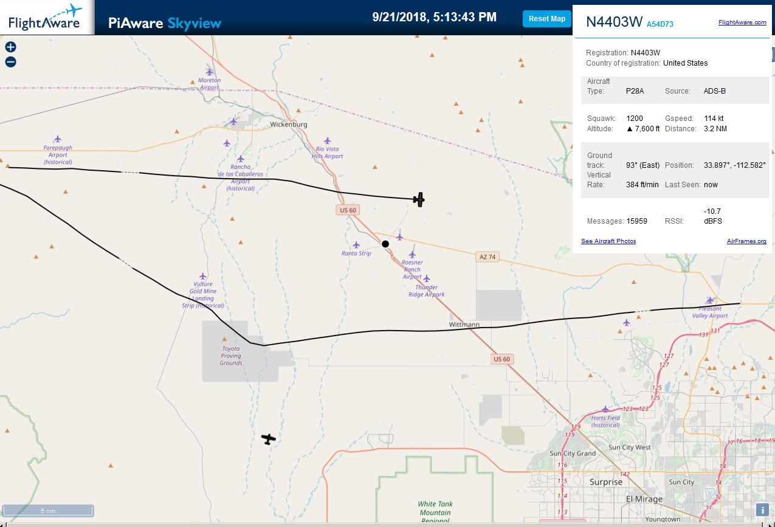The height and width of the screenshot is (527, 775).
Task: Click the Sun City West label
Action: pyautogui.click(x=629, y=447)
